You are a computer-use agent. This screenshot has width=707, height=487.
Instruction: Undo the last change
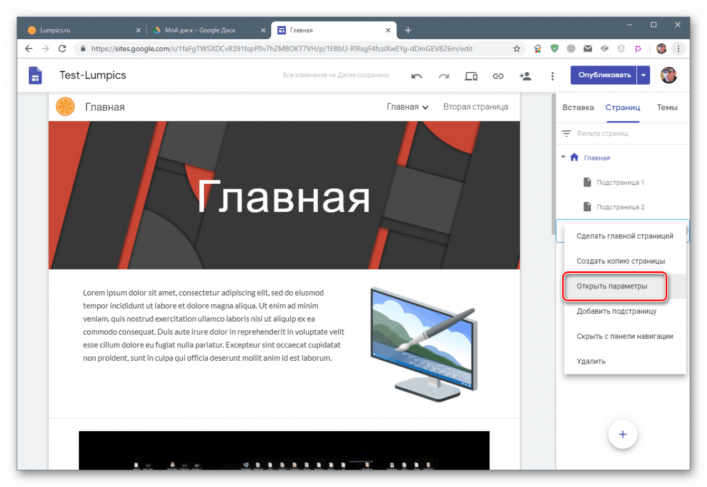417,76
